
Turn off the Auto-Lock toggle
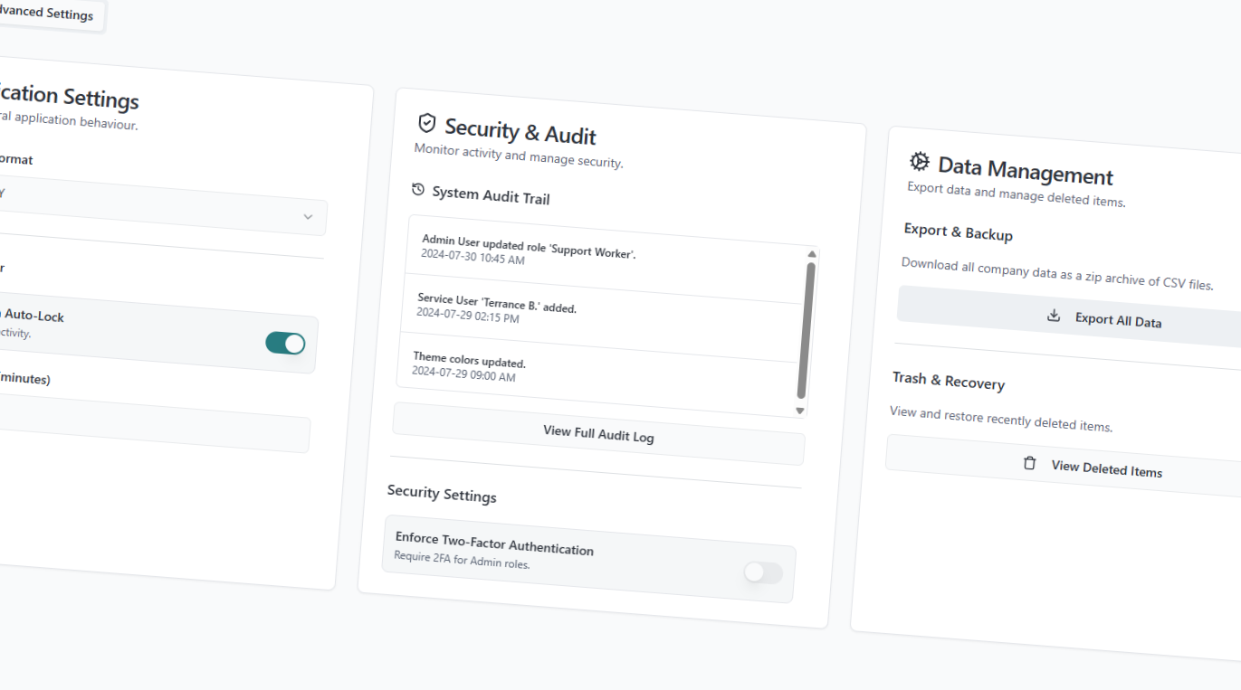coord(285,344)
